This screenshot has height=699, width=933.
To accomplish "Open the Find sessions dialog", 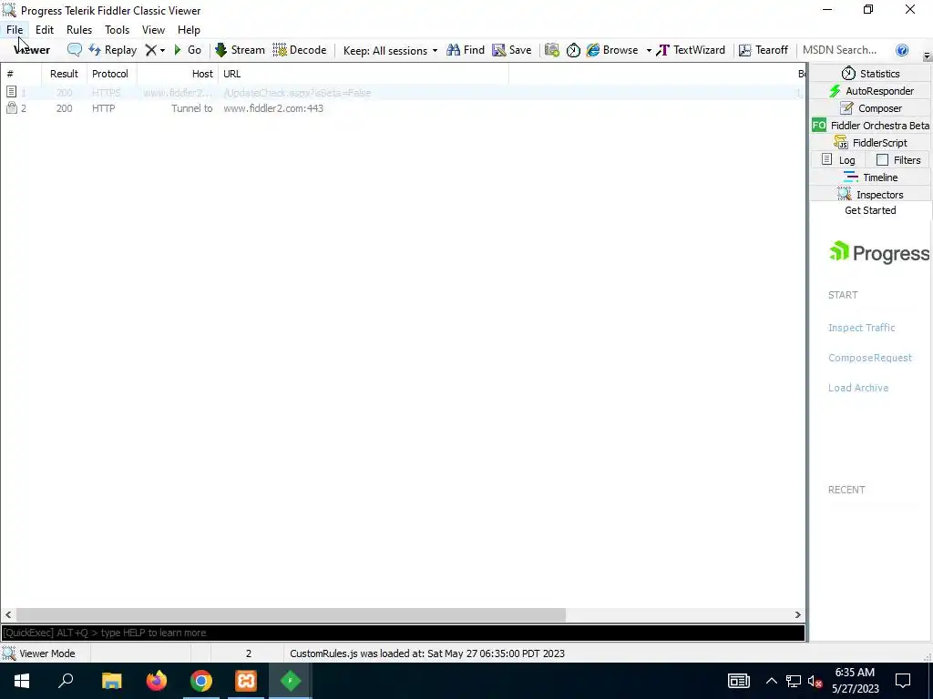I will pos(466,50).
